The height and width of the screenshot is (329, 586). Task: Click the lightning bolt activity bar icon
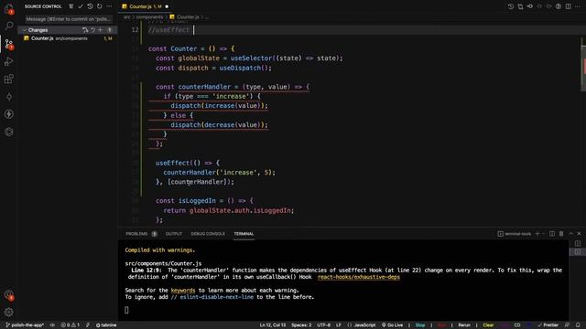point(8,114)
